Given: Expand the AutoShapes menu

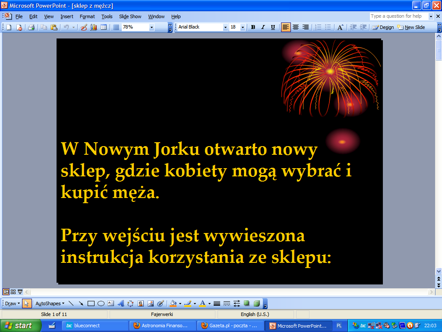Looking at the screenshot, I should pos(50,303).
